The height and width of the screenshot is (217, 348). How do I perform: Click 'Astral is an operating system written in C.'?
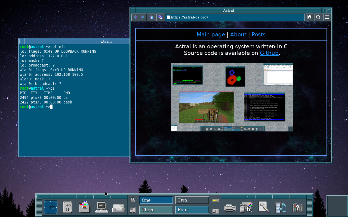pyautogui.click(x=232, y=46)
